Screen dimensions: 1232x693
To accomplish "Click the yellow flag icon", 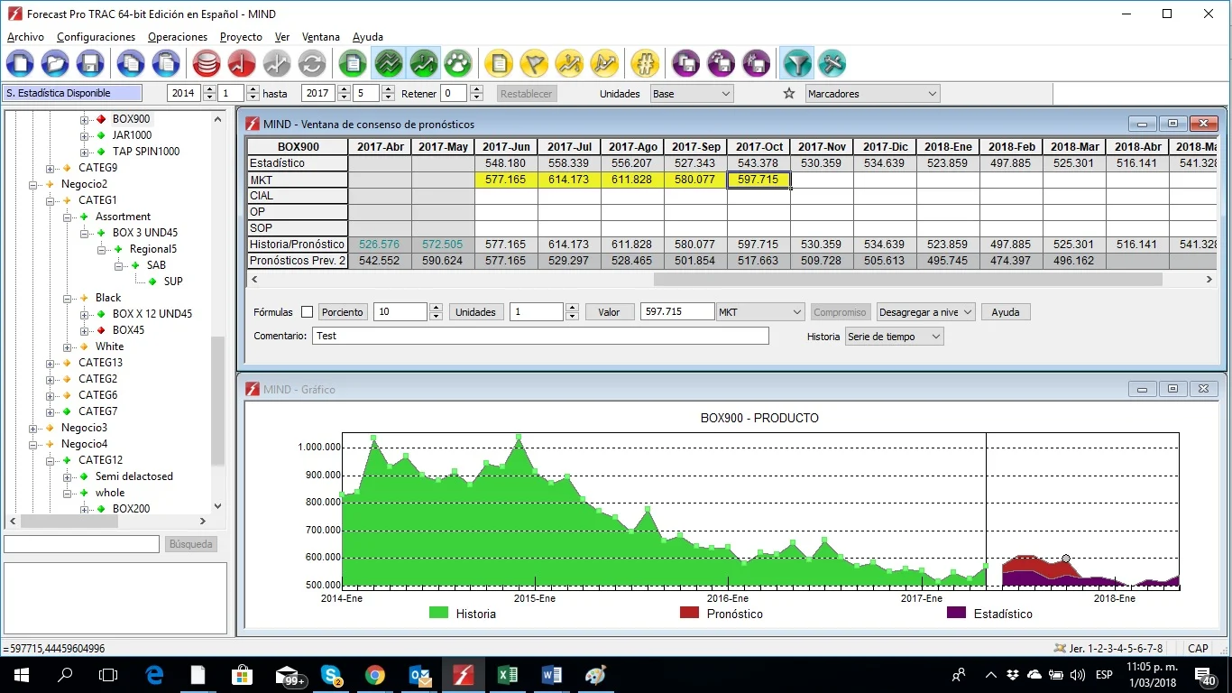I will tap(535, 64).
